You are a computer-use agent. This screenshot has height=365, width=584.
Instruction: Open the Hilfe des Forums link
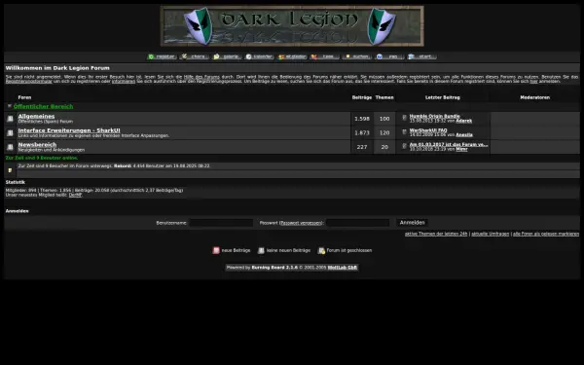[x=201, y=77]
